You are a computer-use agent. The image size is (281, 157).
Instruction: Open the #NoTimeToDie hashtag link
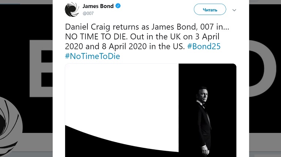[x=92, y=56]
